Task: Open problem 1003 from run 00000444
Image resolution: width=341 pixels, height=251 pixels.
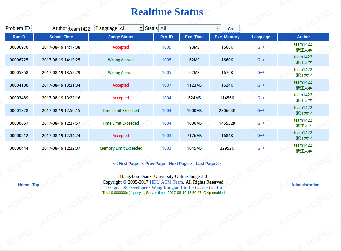Action: pyautogui.click(x=167, y=148)
